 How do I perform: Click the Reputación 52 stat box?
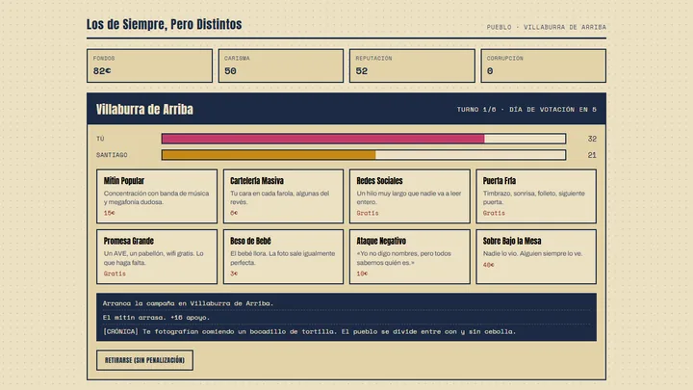(412, 65)
